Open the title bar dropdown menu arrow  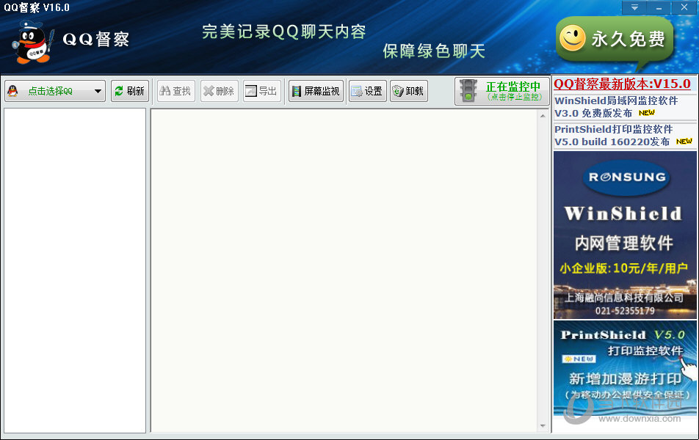coord(634,7)
